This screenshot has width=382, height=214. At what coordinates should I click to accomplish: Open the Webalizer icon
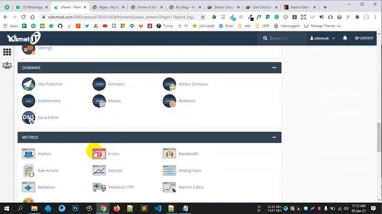coord(29,187)
